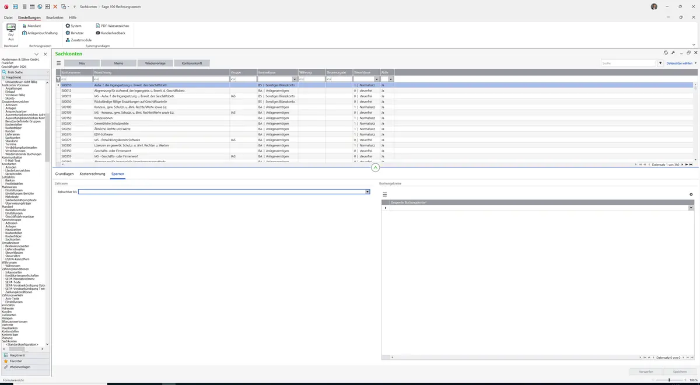Open System settings in the ribbon
Image resolution: width=700 pixels, height=385 pixels.
[x=73, y=26]
